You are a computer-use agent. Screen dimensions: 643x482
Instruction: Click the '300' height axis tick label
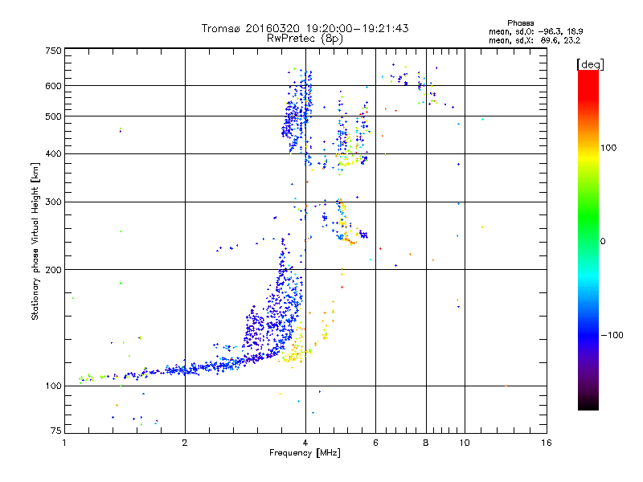pyautogui.click(x=53, y=202)
